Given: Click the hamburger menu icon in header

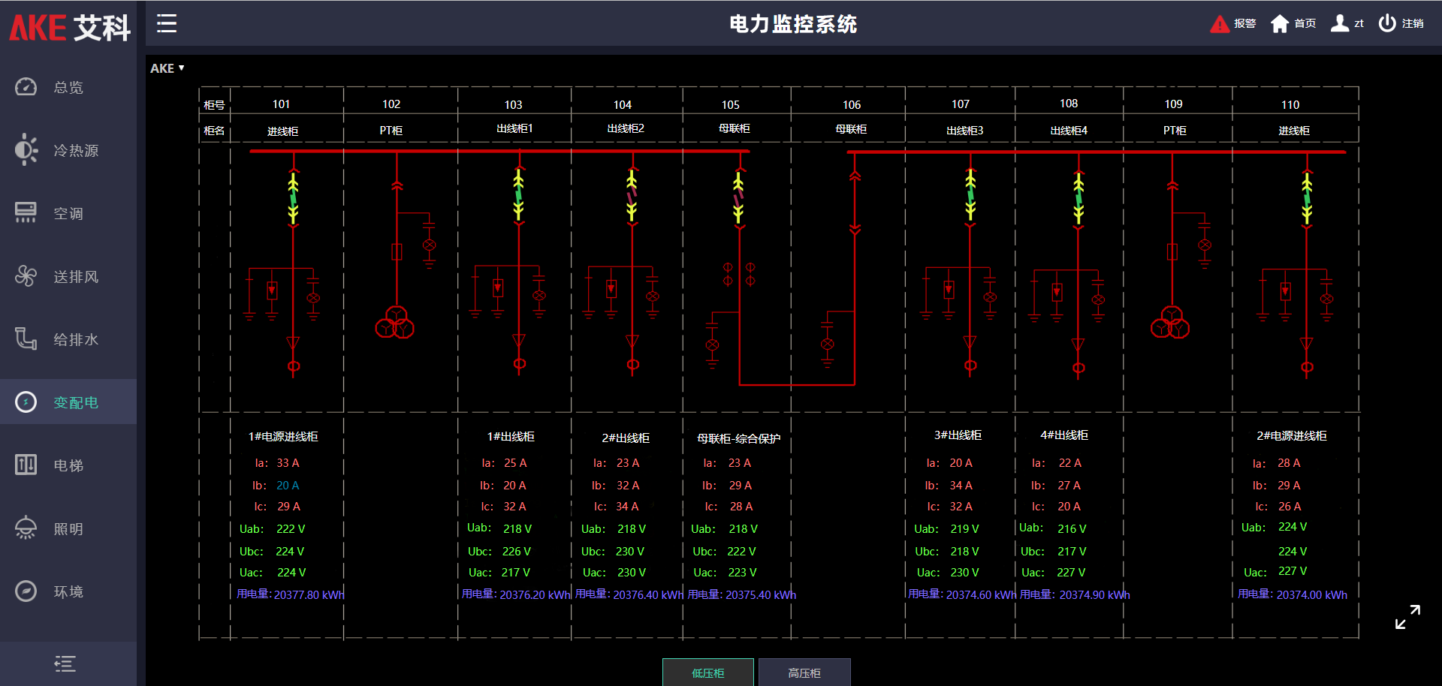Looking at the screenshot, I should [x=166, y=24].
